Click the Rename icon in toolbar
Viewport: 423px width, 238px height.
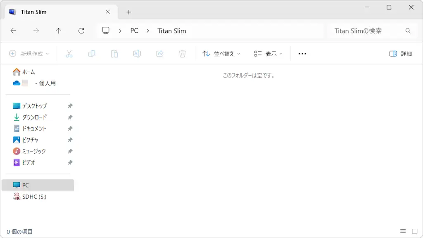(x=137, y=54)
